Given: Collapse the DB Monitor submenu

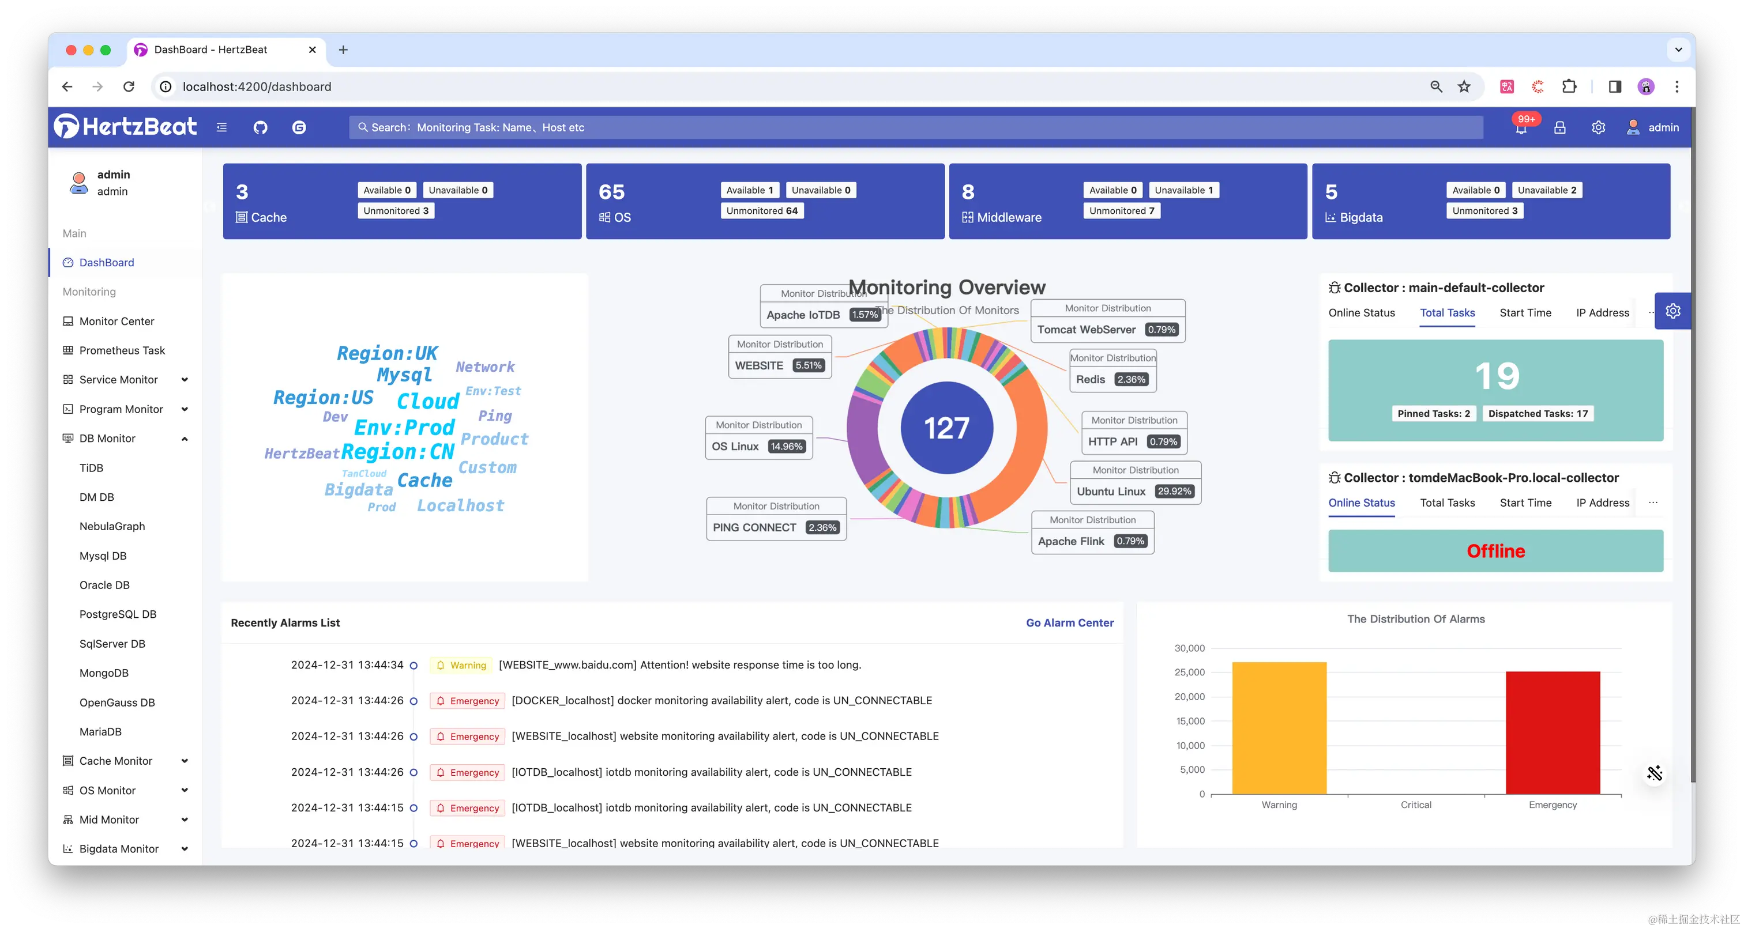Looking at the screenshot, I should 184,439.
